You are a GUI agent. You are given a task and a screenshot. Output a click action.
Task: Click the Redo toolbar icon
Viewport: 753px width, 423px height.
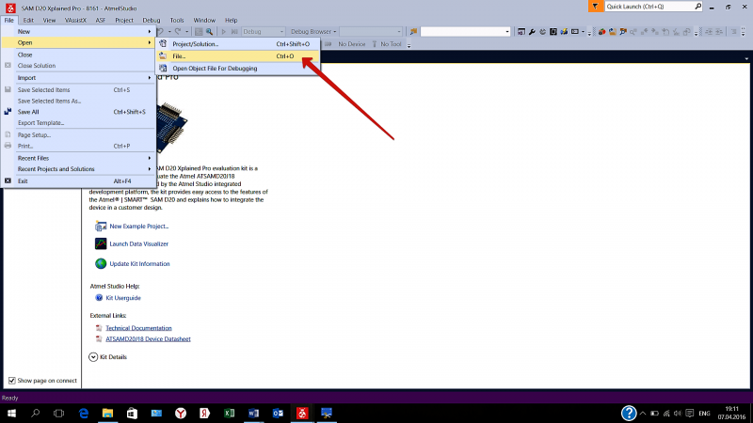tap(177, 32)
